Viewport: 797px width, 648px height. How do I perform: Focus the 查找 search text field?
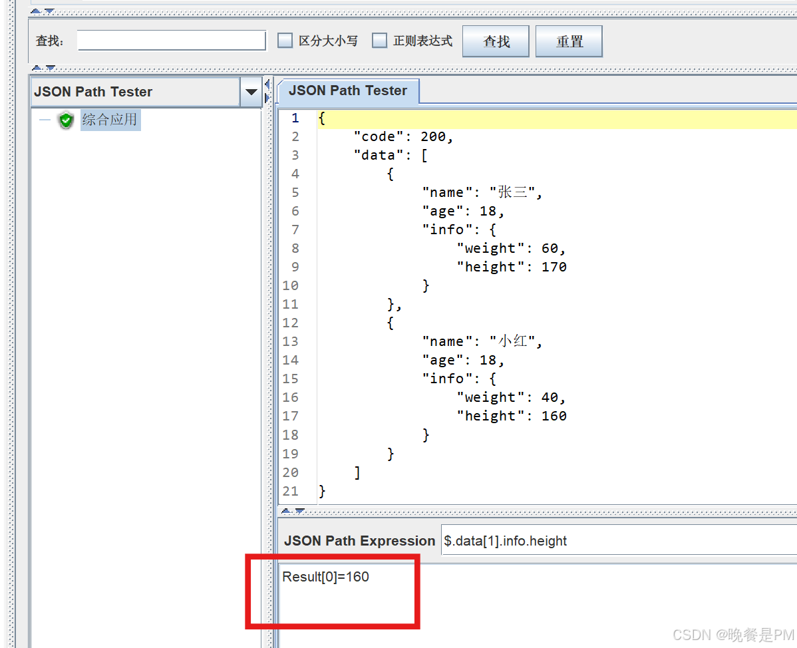[172, 41]
